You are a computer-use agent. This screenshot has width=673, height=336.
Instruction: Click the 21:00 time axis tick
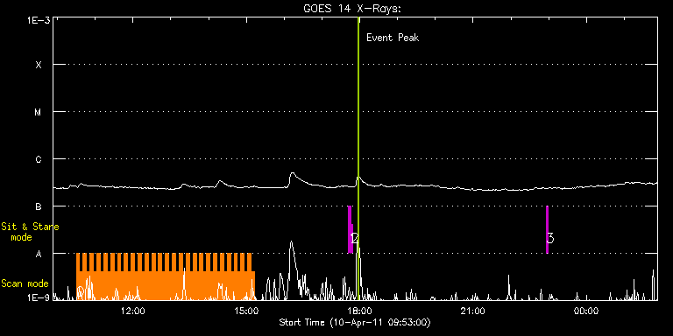coord(473,311)
